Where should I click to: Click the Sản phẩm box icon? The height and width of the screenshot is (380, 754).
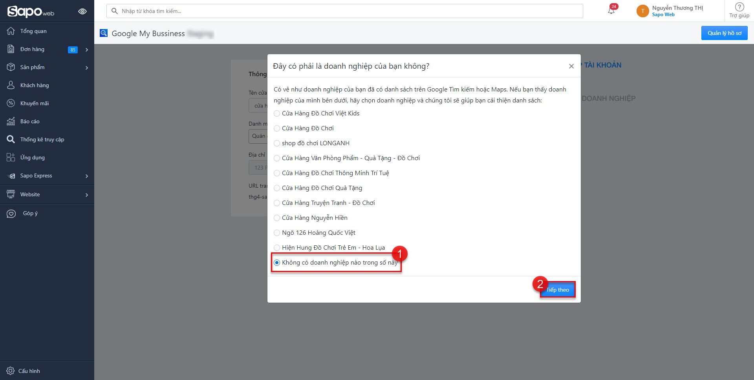[x=11, y=67]
